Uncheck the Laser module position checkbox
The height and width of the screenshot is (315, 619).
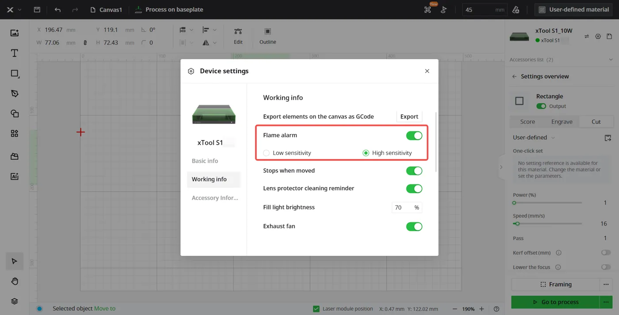click(x=316, y=309)
